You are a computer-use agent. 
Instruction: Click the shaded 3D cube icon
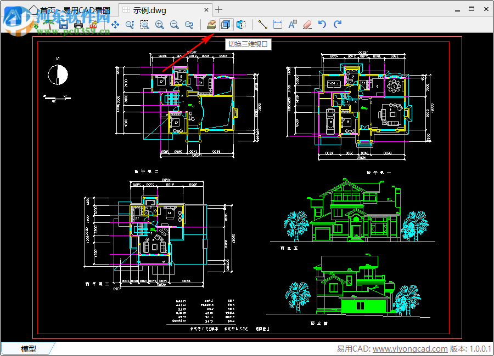(240, 25)
